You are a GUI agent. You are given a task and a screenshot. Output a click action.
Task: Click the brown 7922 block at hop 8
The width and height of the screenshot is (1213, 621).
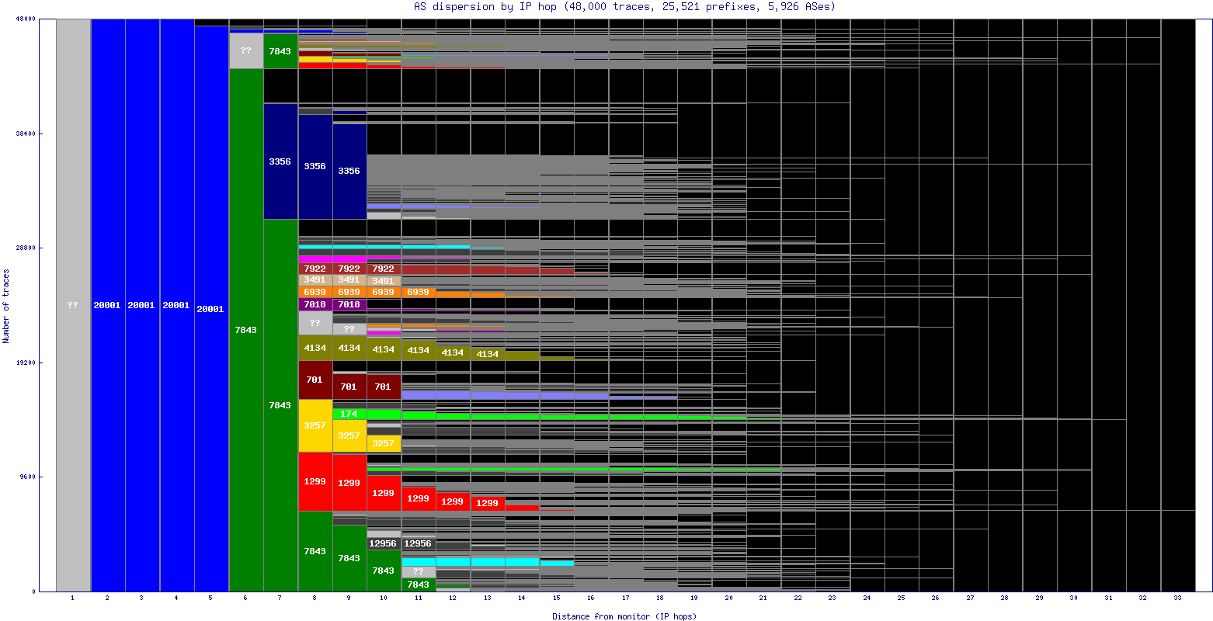tap(315, 269)
